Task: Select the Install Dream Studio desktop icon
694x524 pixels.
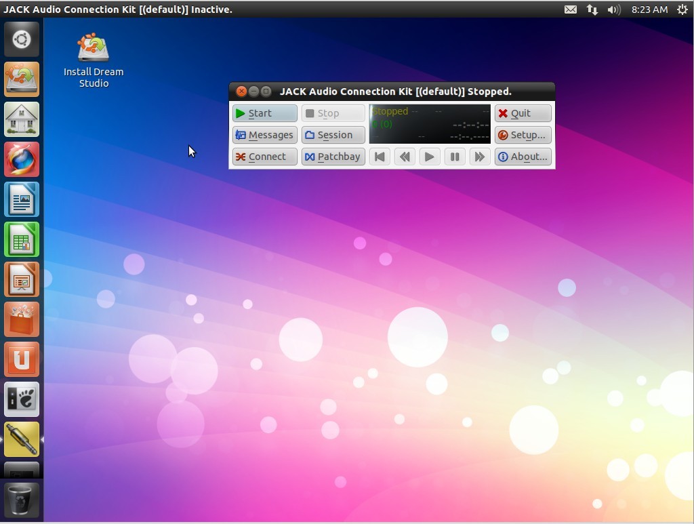Action: [x=94, y=60]
